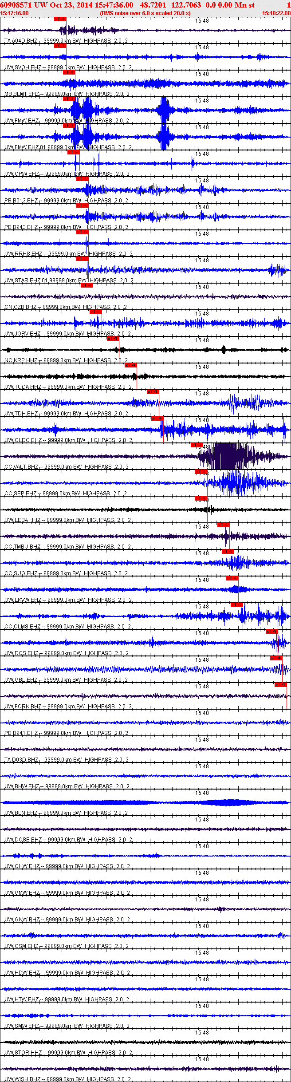Select the red pick marker on UW.FORK trace
Image resolution: width=291 pixels, height=1082 pixels.
[281, 685]
